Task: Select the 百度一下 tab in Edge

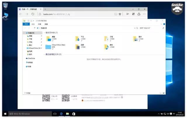Action: point(29,9)
